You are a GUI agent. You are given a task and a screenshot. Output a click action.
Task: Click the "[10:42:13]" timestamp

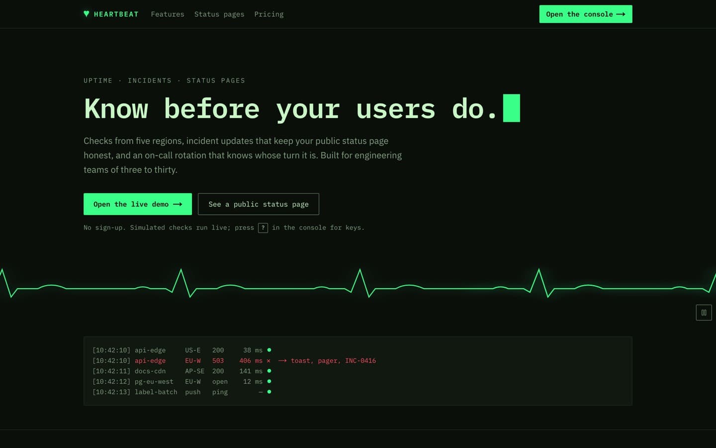click(111, 392)
